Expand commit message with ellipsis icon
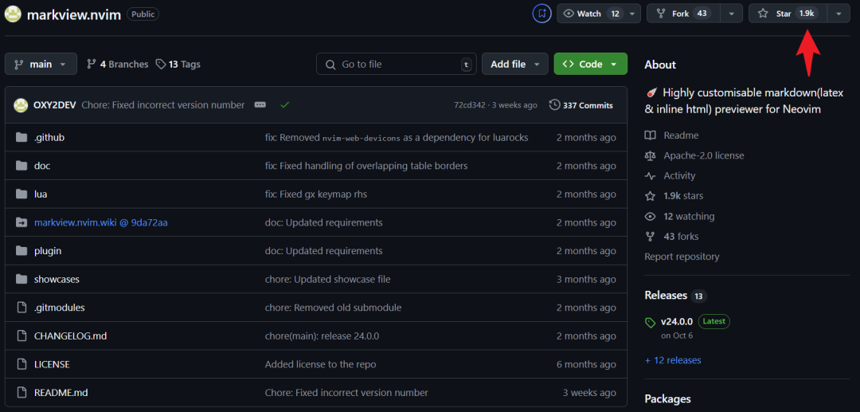860x412 pixels. [260, 104]
